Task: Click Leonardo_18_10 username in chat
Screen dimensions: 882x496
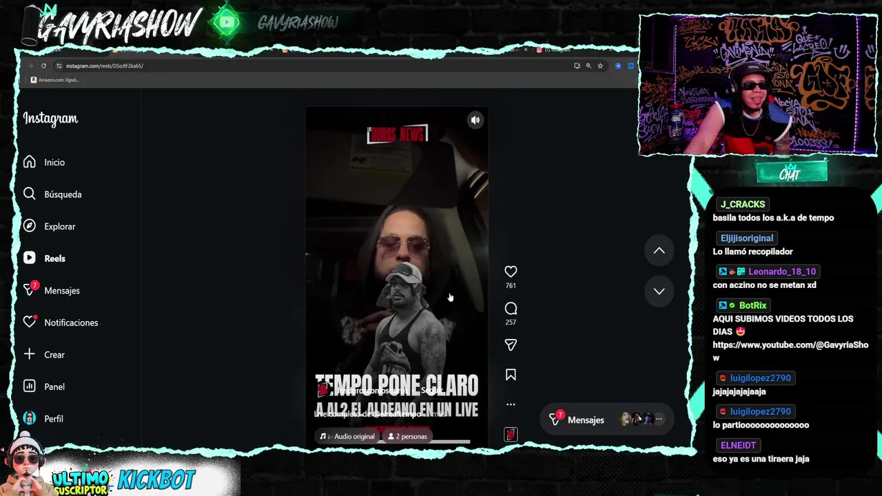Action: click(782, 271)
